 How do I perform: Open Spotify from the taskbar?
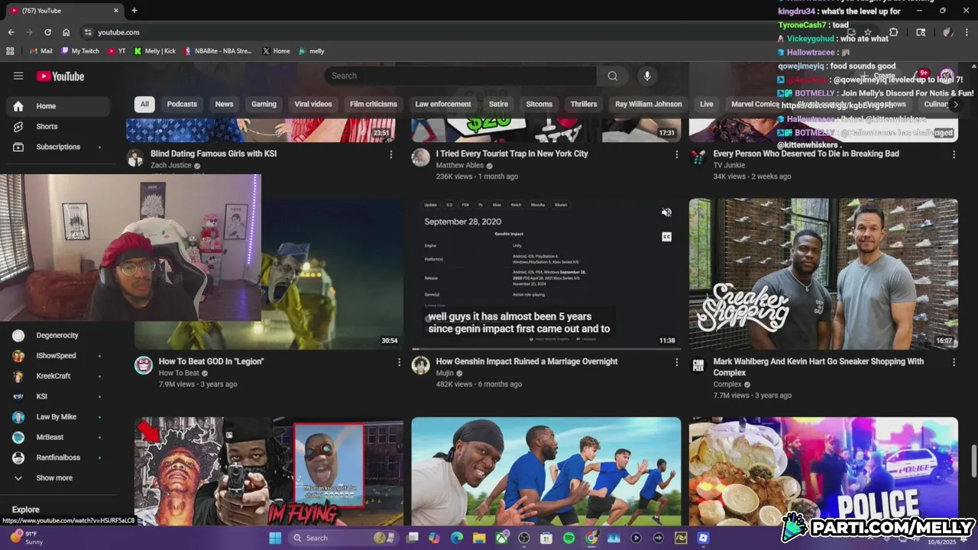(x=568, y=538)
